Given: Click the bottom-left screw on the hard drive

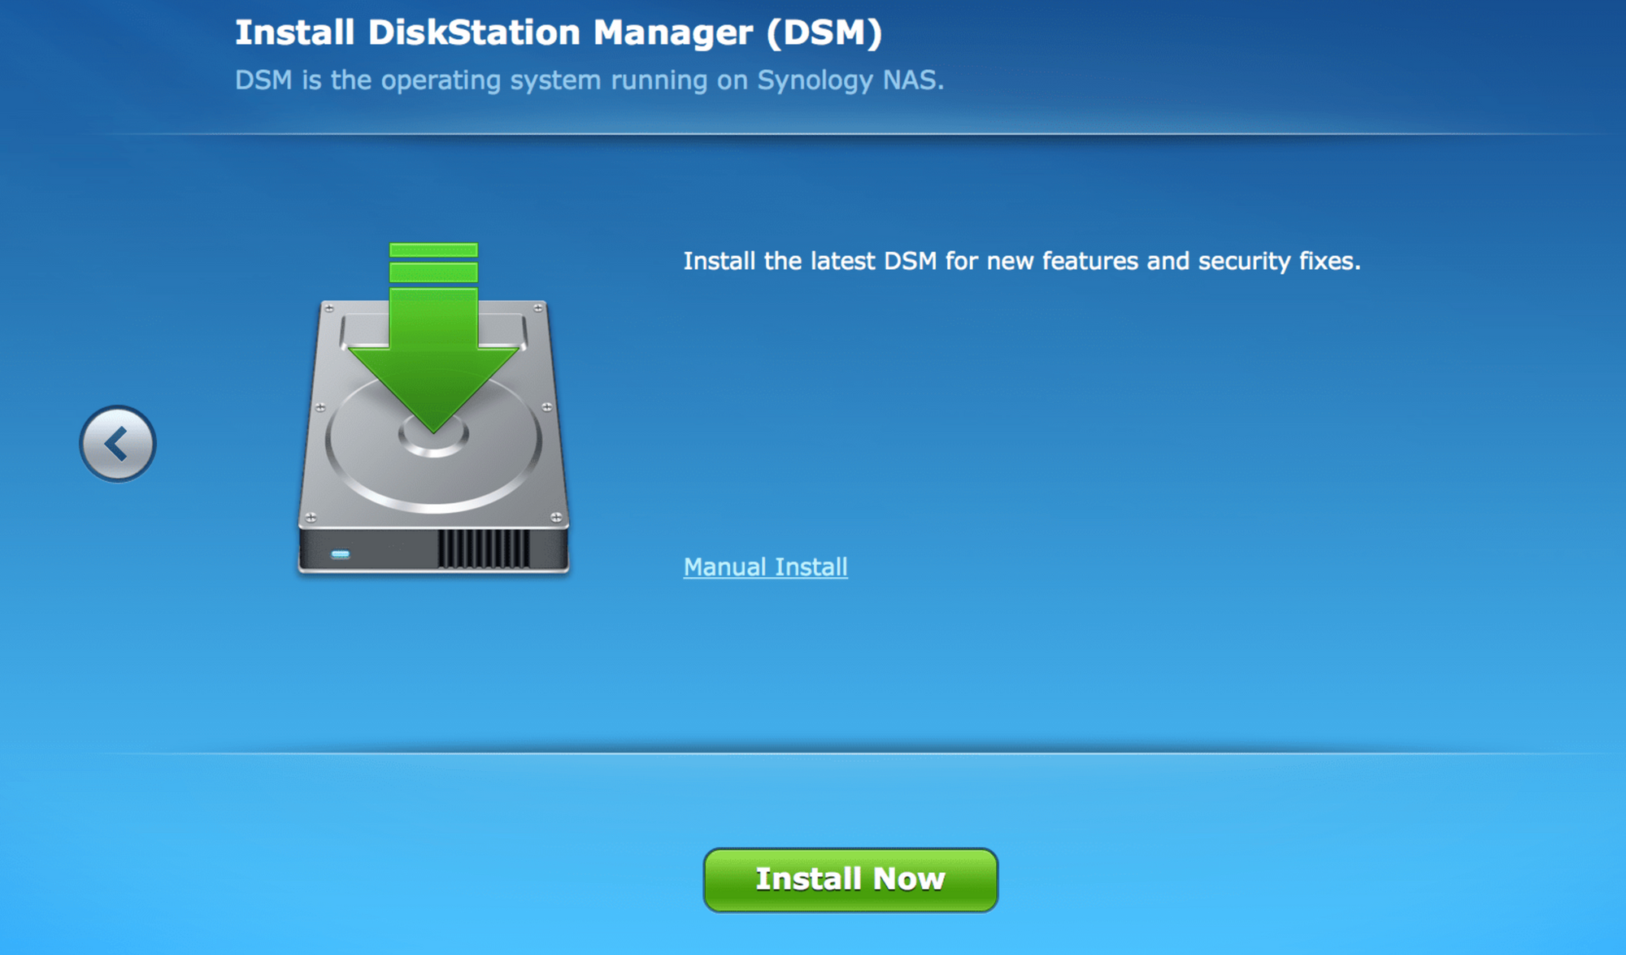Looking at the screenshot, I should pyautogui.click(x=310, y=517).
